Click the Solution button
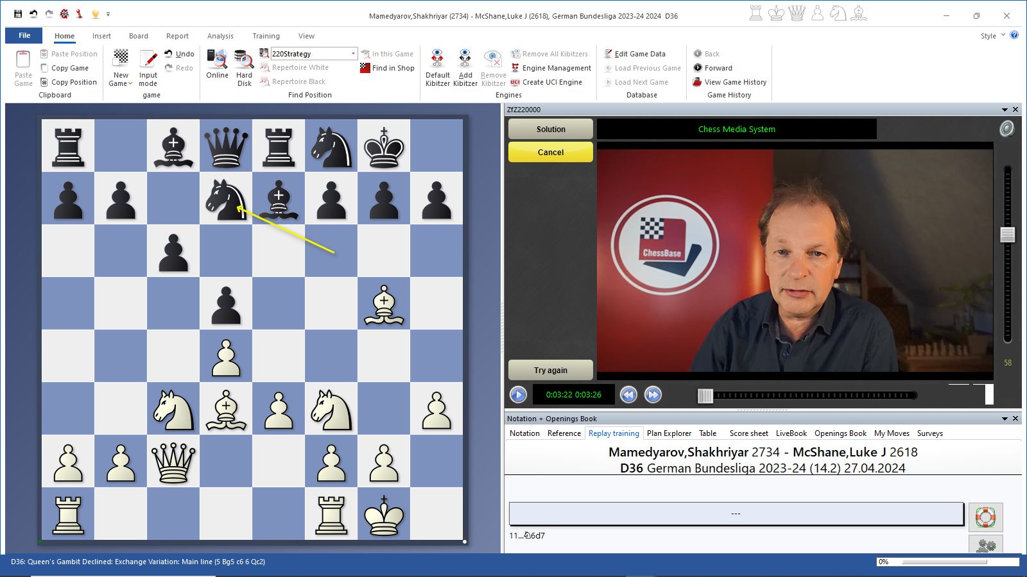Screen dimensions: 1027x577 click(x=551, y=129)
